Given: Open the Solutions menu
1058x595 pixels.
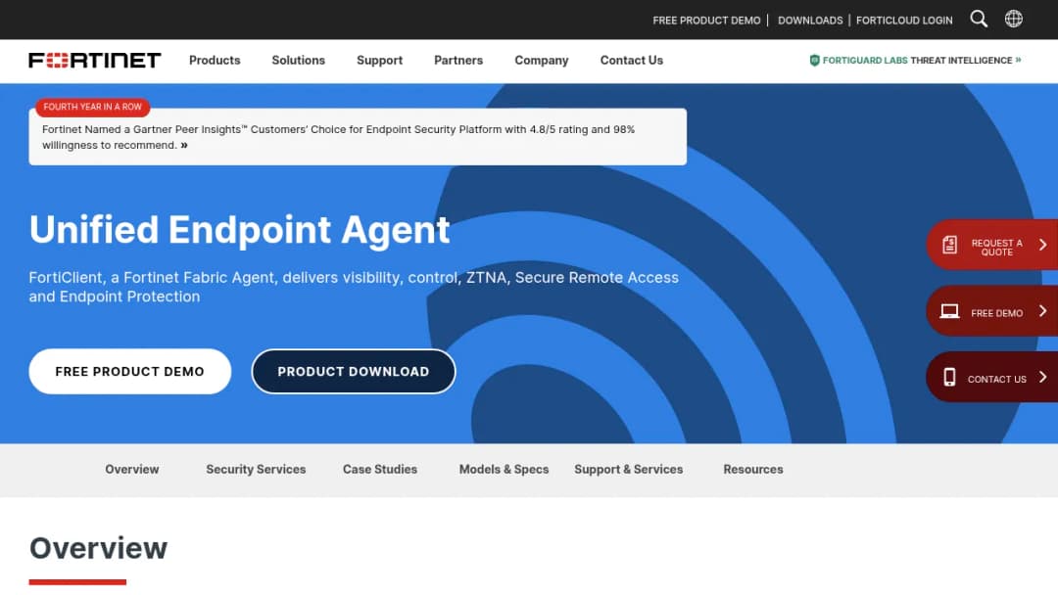Looking at the screenshot, I should pyautogui.click(x=298, y=60).
